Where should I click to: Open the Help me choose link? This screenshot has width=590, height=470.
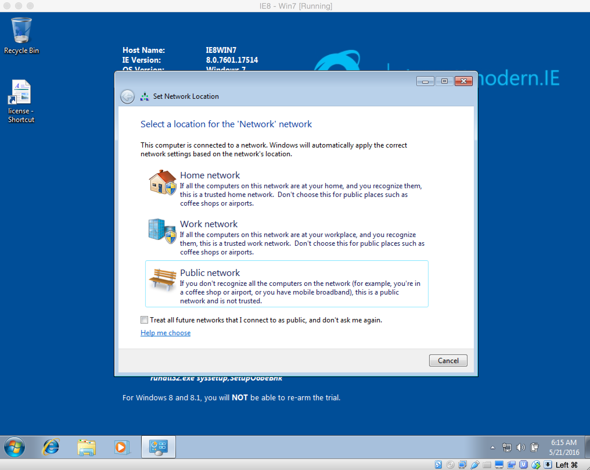[x=165, y=333]
